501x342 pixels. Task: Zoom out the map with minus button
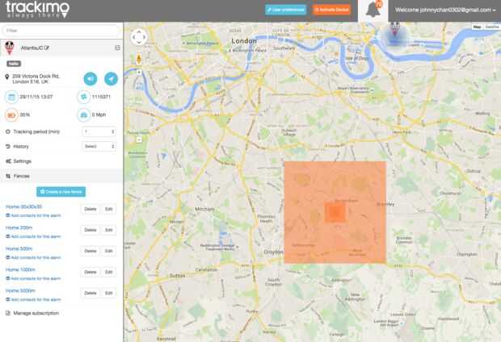click(x=139, y=140)
